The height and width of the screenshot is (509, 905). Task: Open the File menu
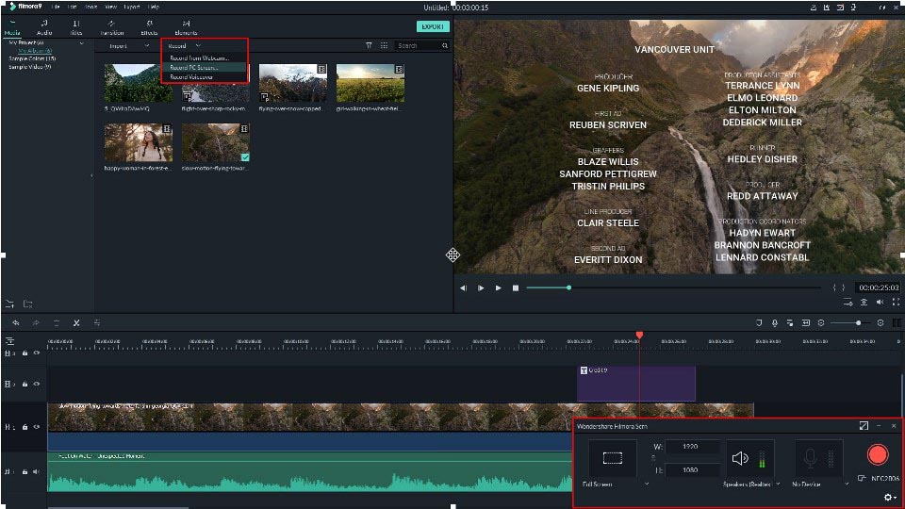pyautogui.click(x=56, y=7)
